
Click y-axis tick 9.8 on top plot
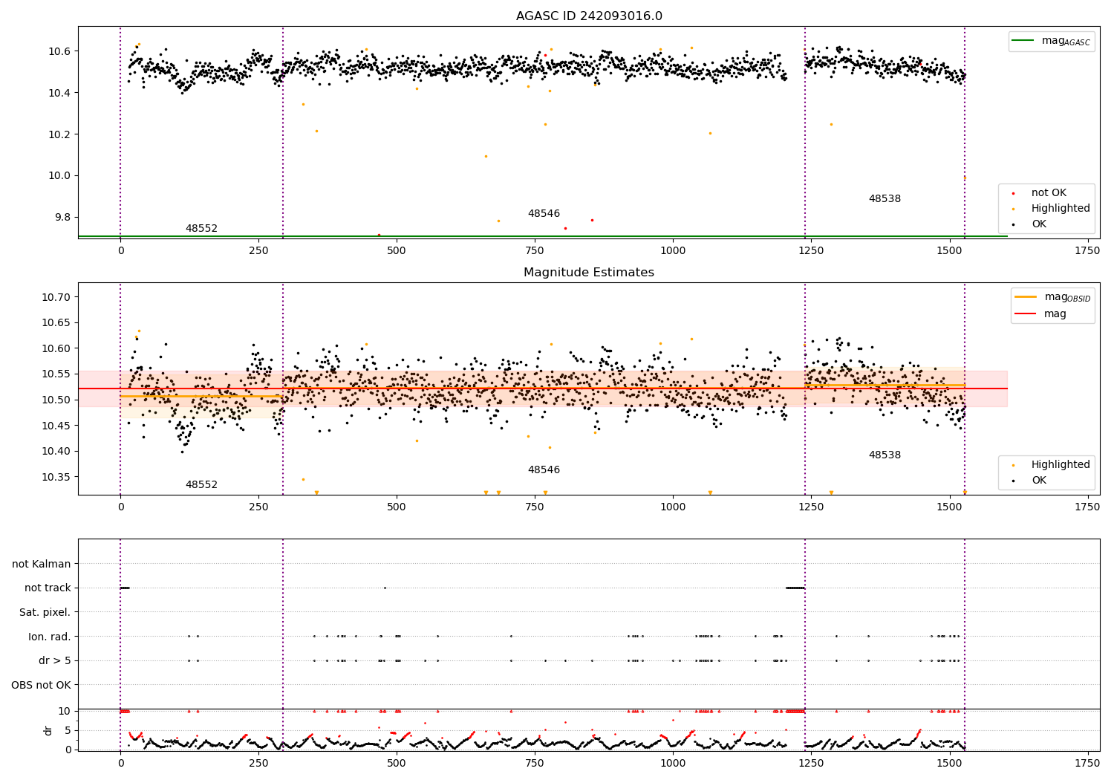(62, 218)
